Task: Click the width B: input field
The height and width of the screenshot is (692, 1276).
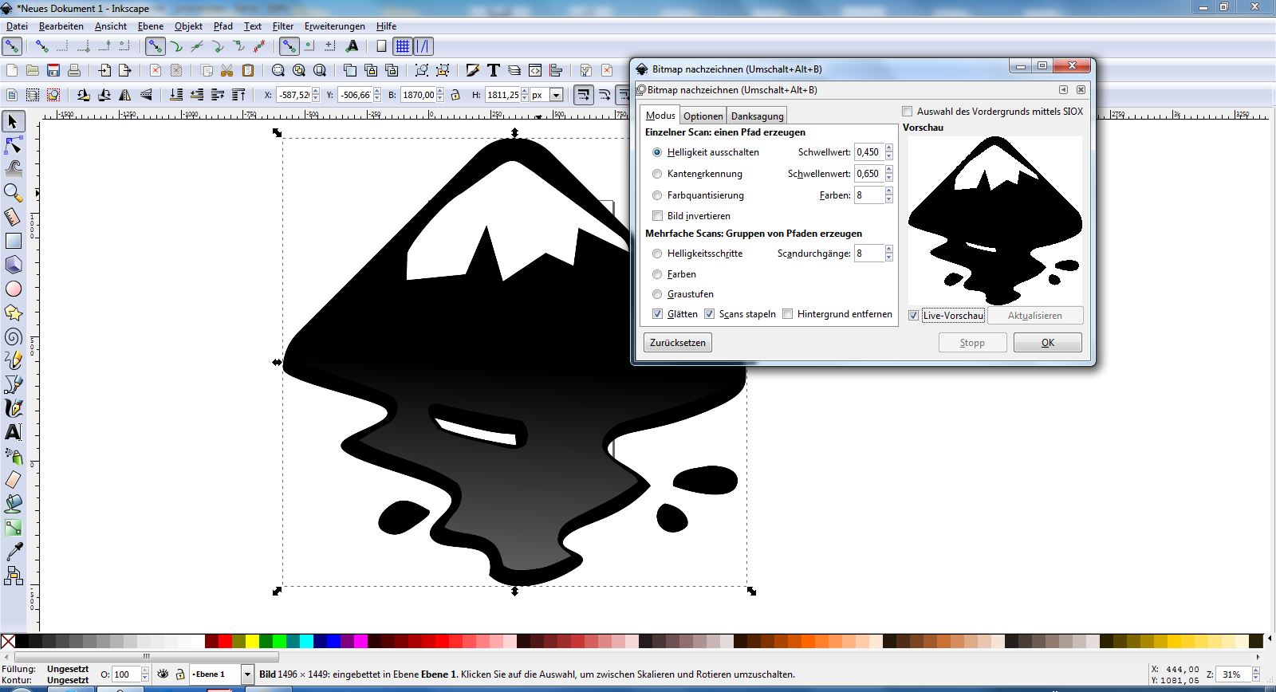Action: click(419, 95)
